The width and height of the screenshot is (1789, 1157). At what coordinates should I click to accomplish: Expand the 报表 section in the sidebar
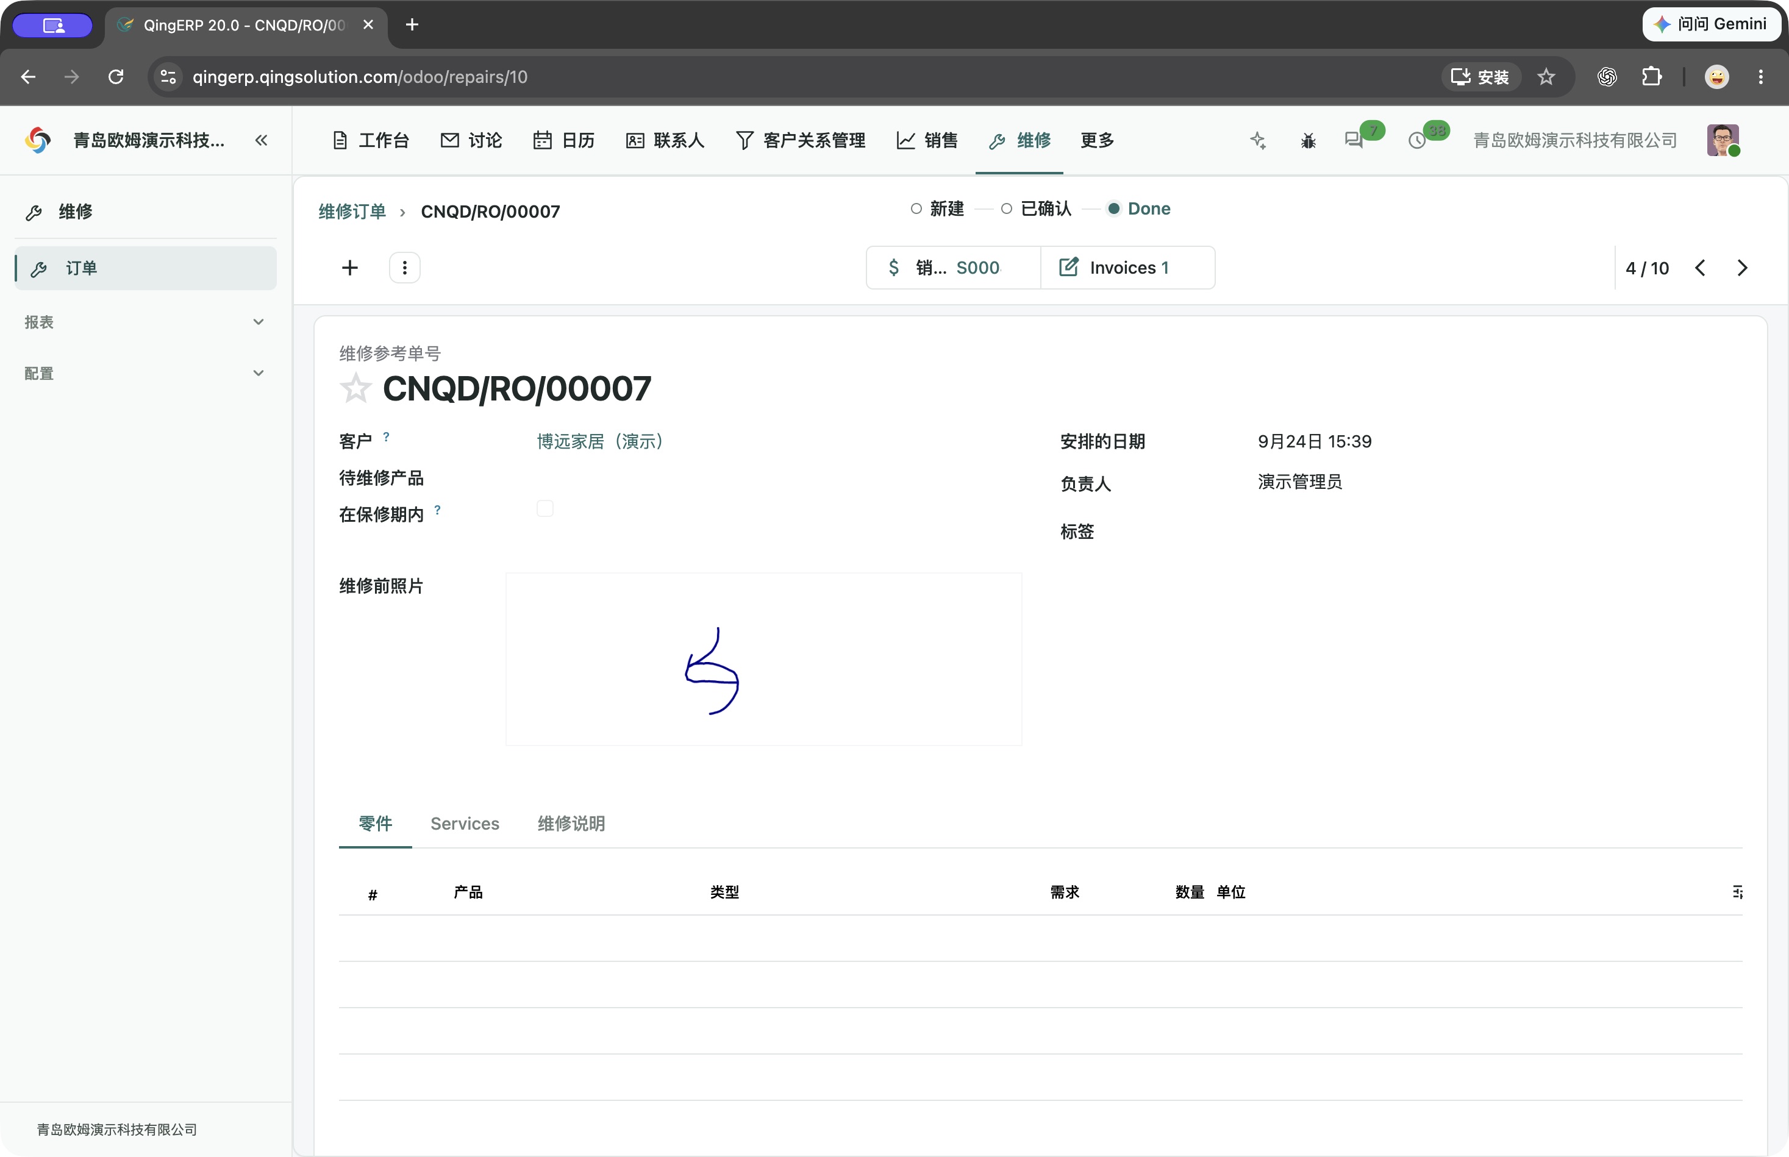146,322
